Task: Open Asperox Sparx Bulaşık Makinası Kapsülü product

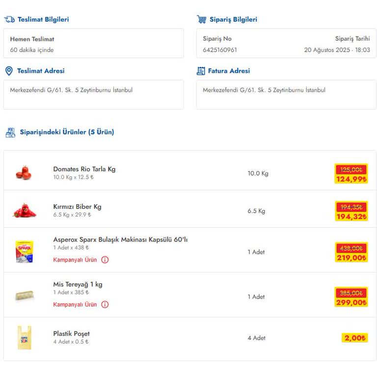Action: (120, 240)
